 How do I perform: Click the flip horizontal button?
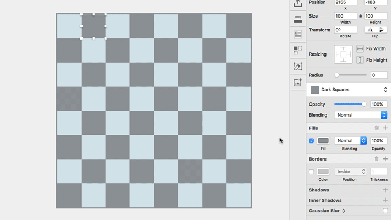pyautogui.click(x=370, y=30)
